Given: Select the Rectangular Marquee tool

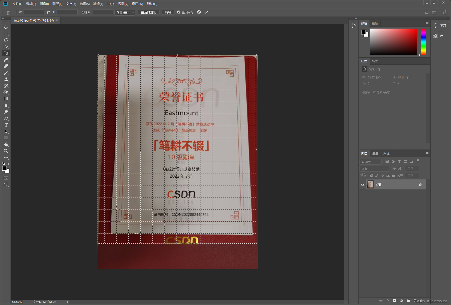Looking at the screenshot, I should tap(6, 34).
